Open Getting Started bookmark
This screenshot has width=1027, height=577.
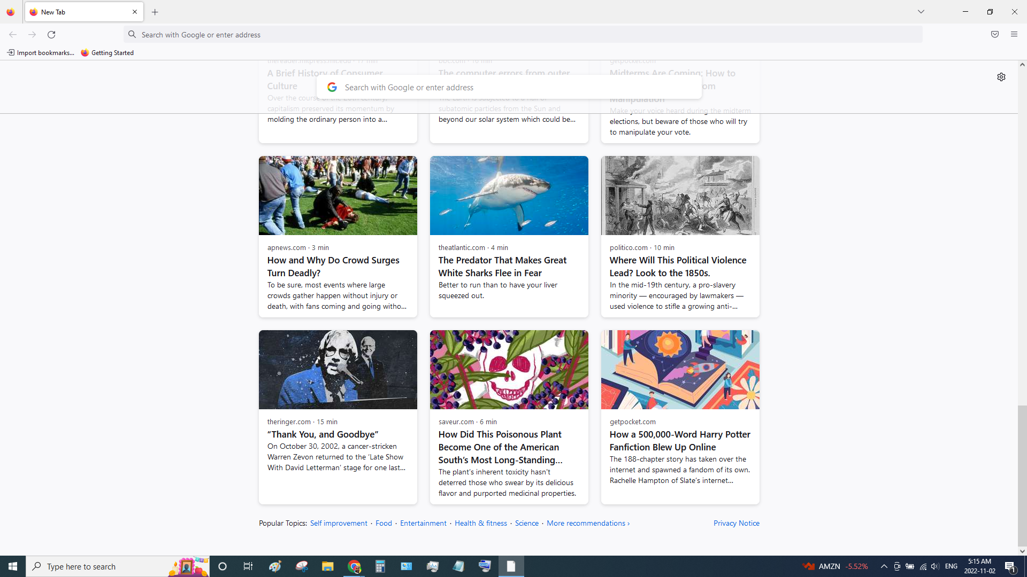(107, 52)
